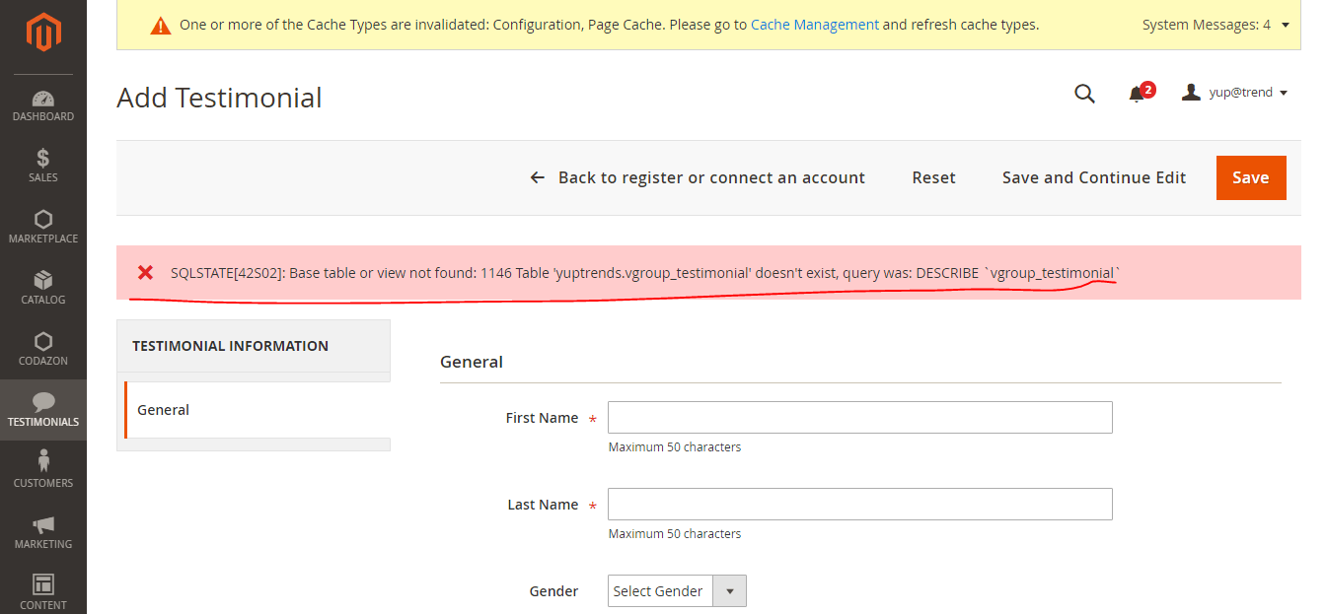
Task: Open the Content sidebar icon
Action: point(43,587)
